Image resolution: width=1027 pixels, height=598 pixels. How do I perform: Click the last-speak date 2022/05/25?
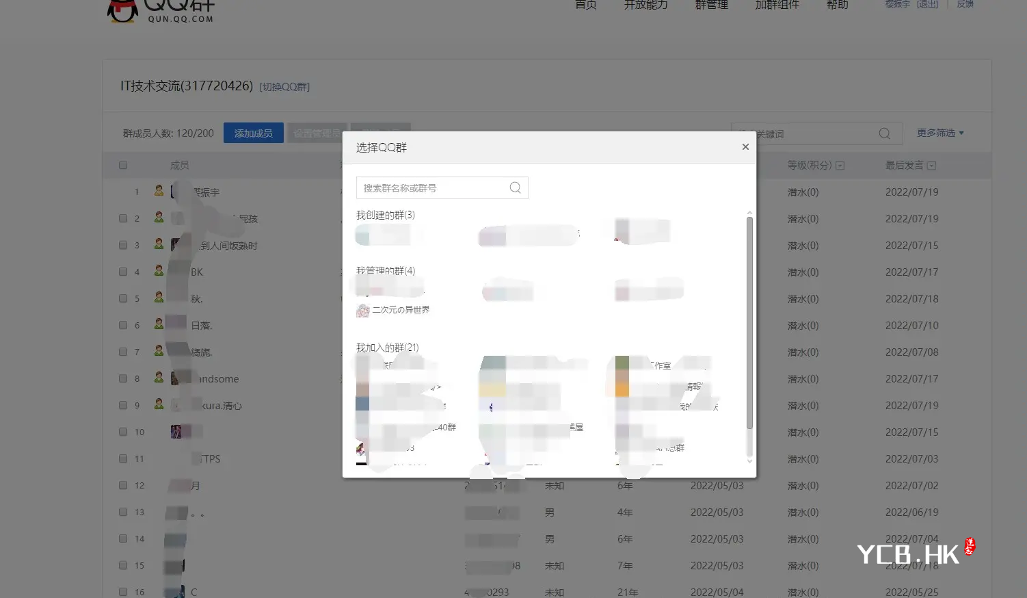[x=912, y=593]
